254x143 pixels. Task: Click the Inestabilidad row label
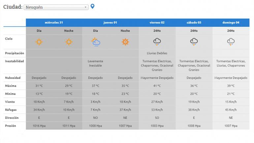click(x=15, y=61)
